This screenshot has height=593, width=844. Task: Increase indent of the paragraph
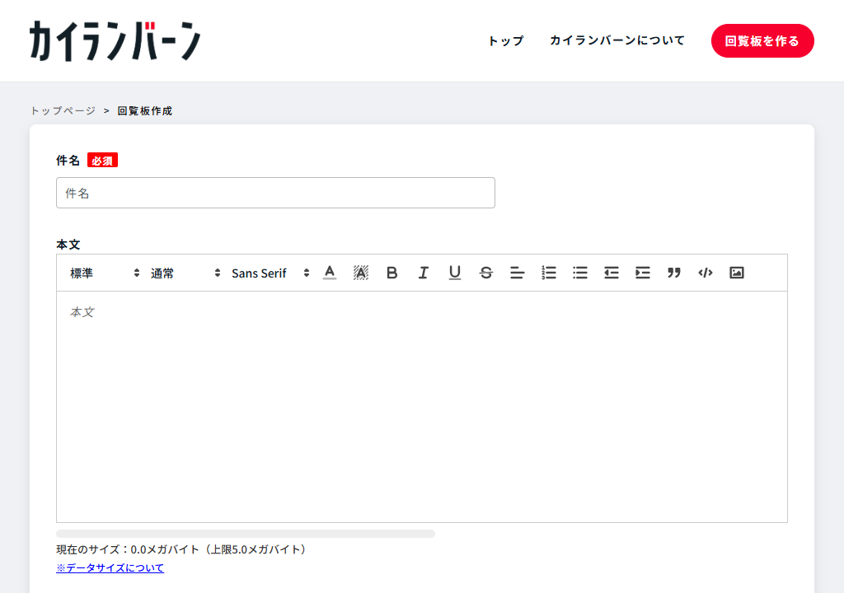point(643,273)
